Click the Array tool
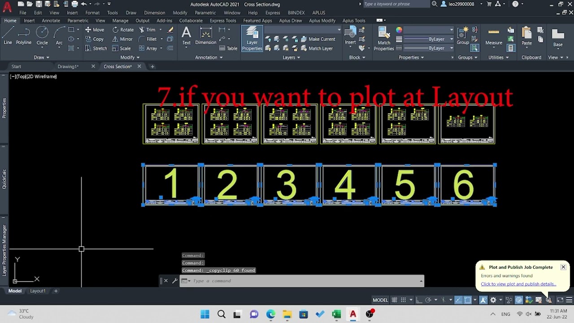The image size is (574, 323). (x=148, y=48)
